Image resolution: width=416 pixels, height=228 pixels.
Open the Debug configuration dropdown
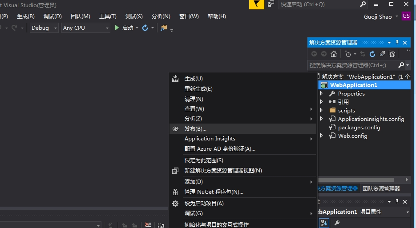[44, 28]
